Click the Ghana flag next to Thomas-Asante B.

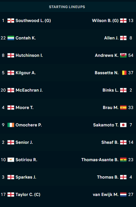[123, 160]
